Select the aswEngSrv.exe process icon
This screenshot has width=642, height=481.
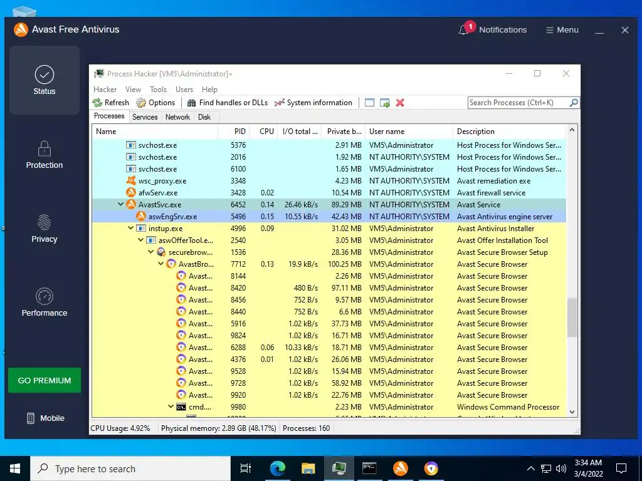tap(141, 216)
